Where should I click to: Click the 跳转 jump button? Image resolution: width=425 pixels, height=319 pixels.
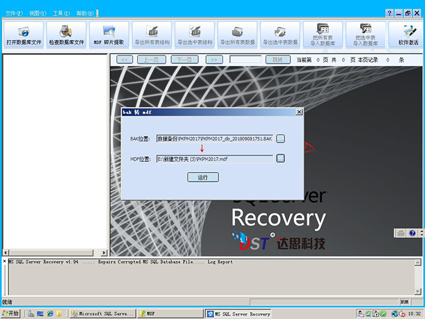pos(278,59)
